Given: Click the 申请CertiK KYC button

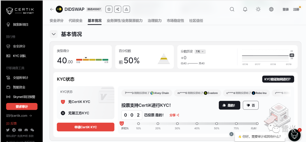Looking at the screenshot, I should click(x=86, y=127).
